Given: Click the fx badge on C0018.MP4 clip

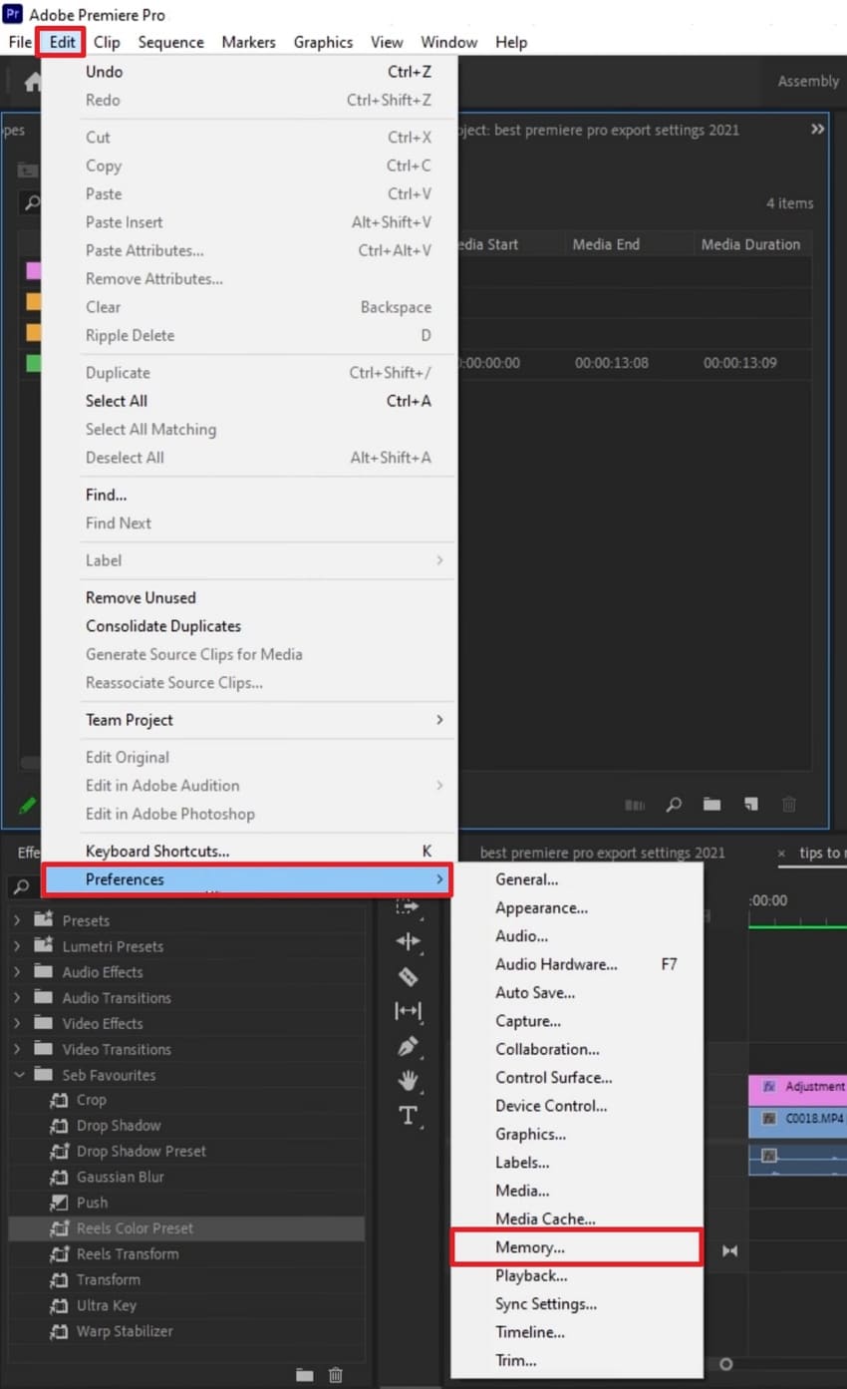Looking at the screenshot, I should pyautogui.click(x=769, y=1120).
